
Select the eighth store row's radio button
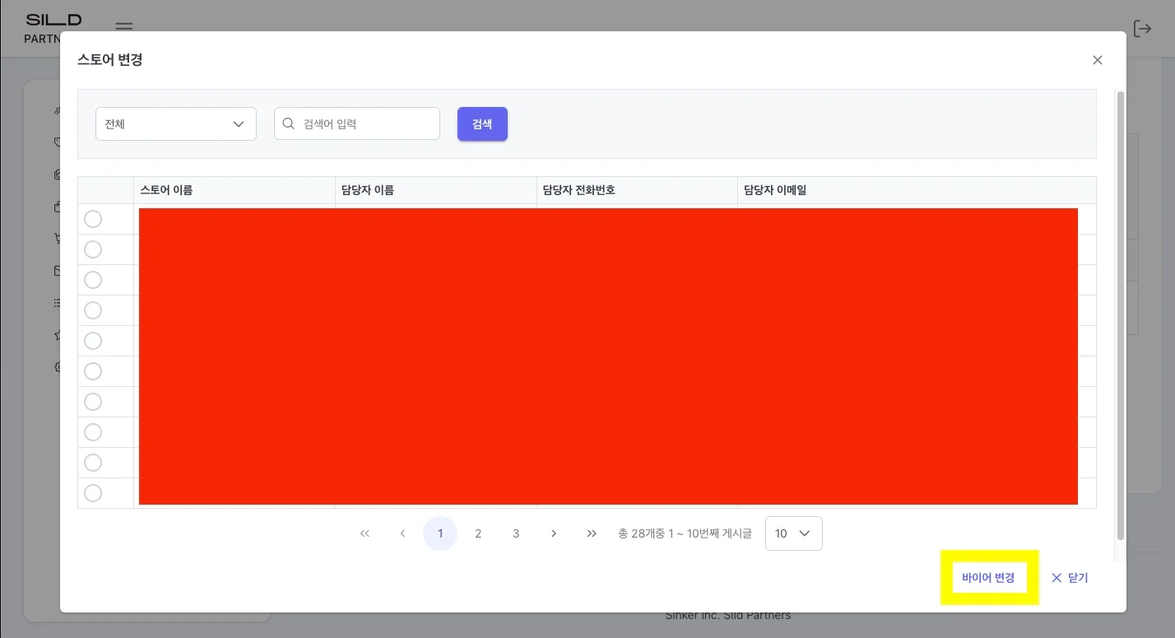coord(93,432)
